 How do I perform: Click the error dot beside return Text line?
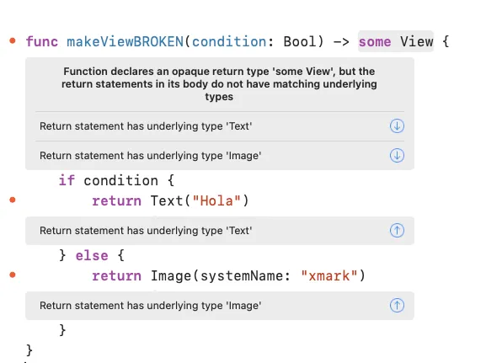pos(13,200)
